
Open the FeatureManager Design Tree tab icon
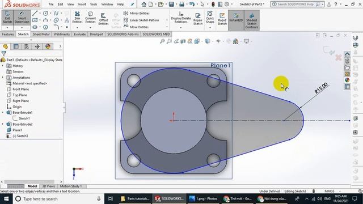[5, 46]
